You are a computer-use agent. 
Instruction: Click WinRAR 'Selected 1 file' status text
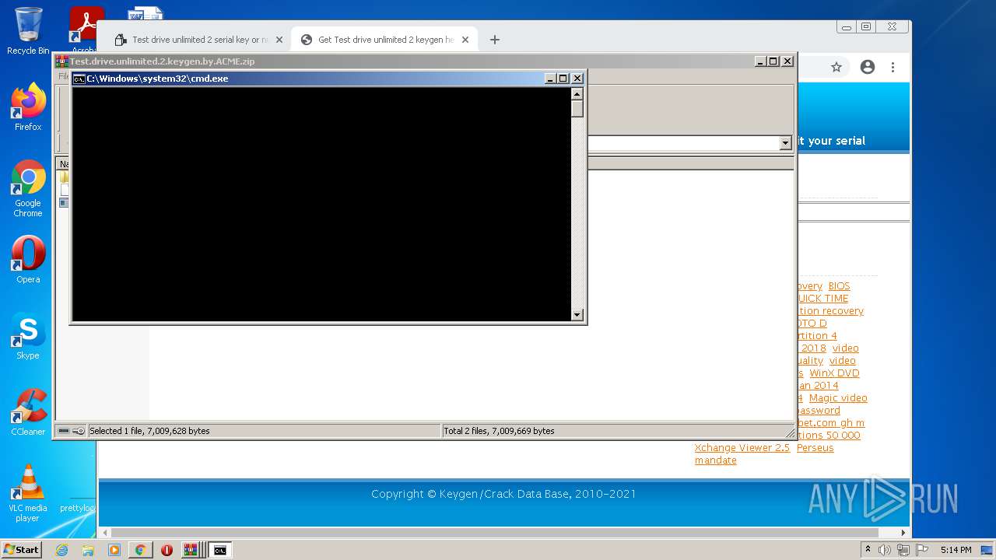click(x=149, y=431)
